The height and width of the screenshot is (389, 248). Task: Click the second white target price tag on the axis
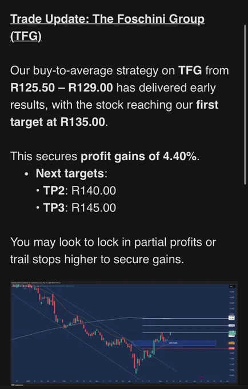tap(231, 326)
